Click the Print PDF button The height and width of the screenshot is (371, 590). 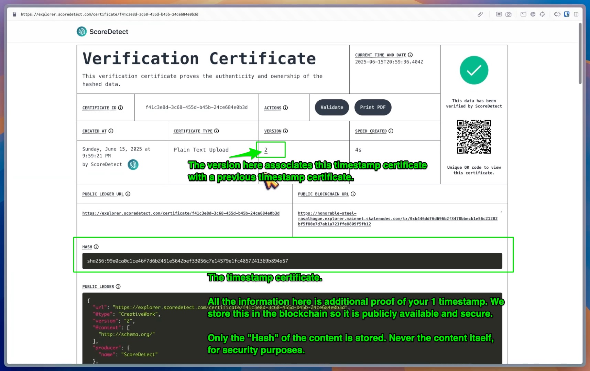click(373, 107)
